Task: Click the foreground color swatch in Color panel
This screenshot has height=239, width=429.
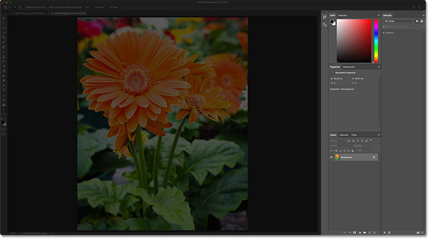Action: point(332,21)
